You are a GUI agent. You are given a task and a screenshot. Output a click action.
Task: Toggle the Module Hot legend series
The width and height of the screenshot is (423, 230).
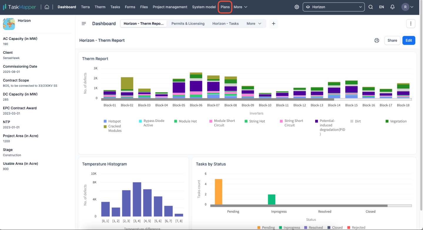pos(185,121)
